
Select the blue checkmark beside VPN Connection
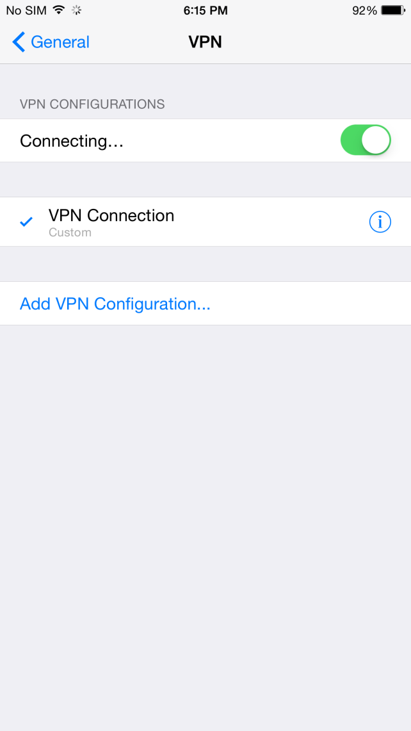[26, 222]
